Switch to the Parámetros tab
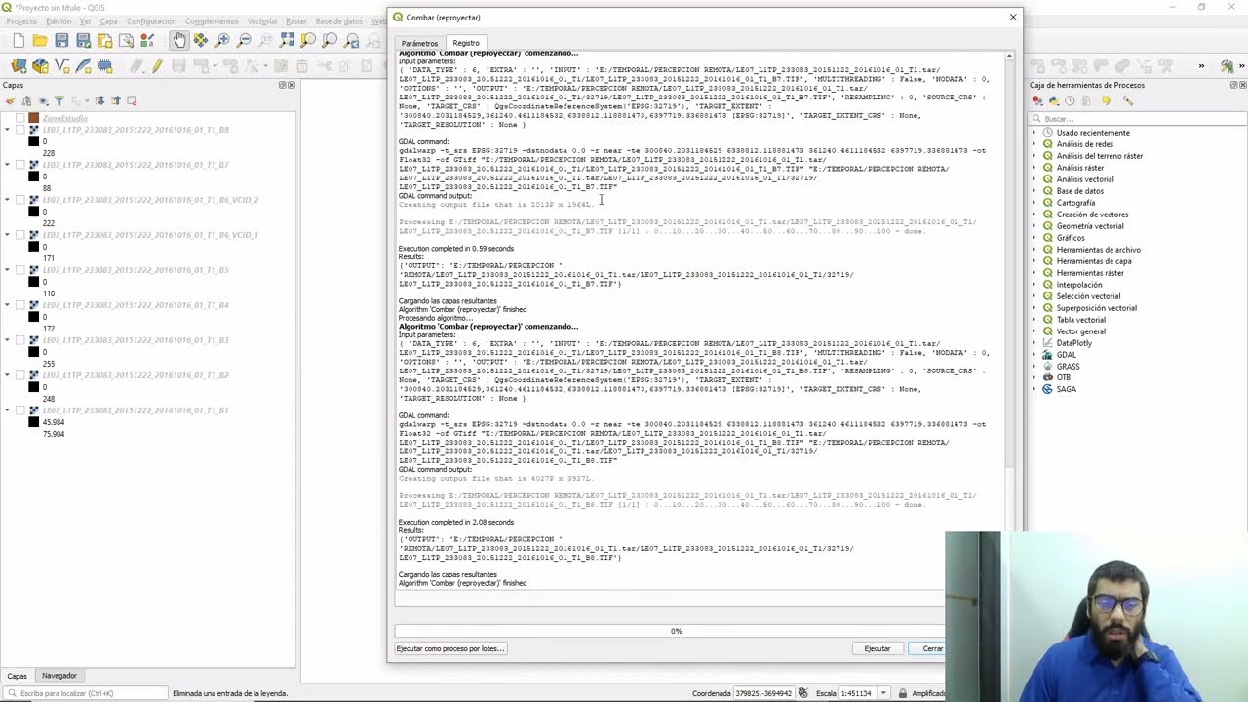 pyautogui.click(x=419, y=43)
